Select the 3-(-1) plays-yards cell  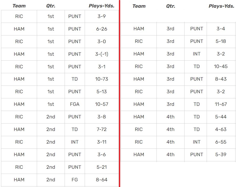coord(101,54)
